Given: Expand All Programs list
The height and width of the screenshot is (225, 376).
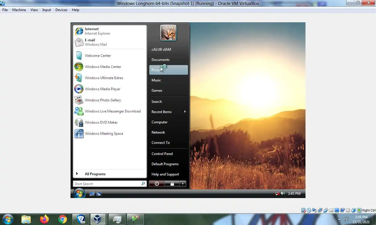Looking at the screenshot, I should [110, 174].
